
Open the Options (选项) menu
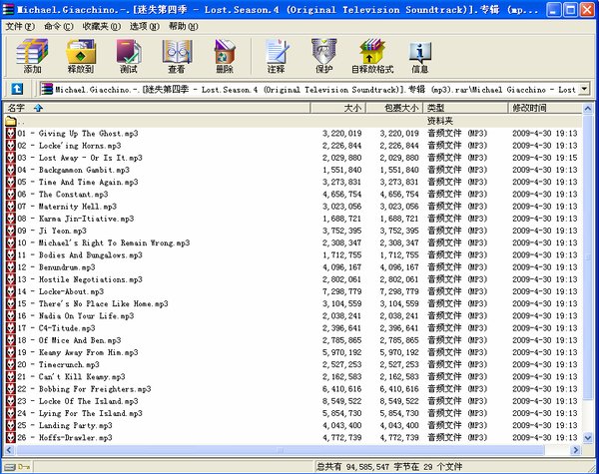click(145, 26)
